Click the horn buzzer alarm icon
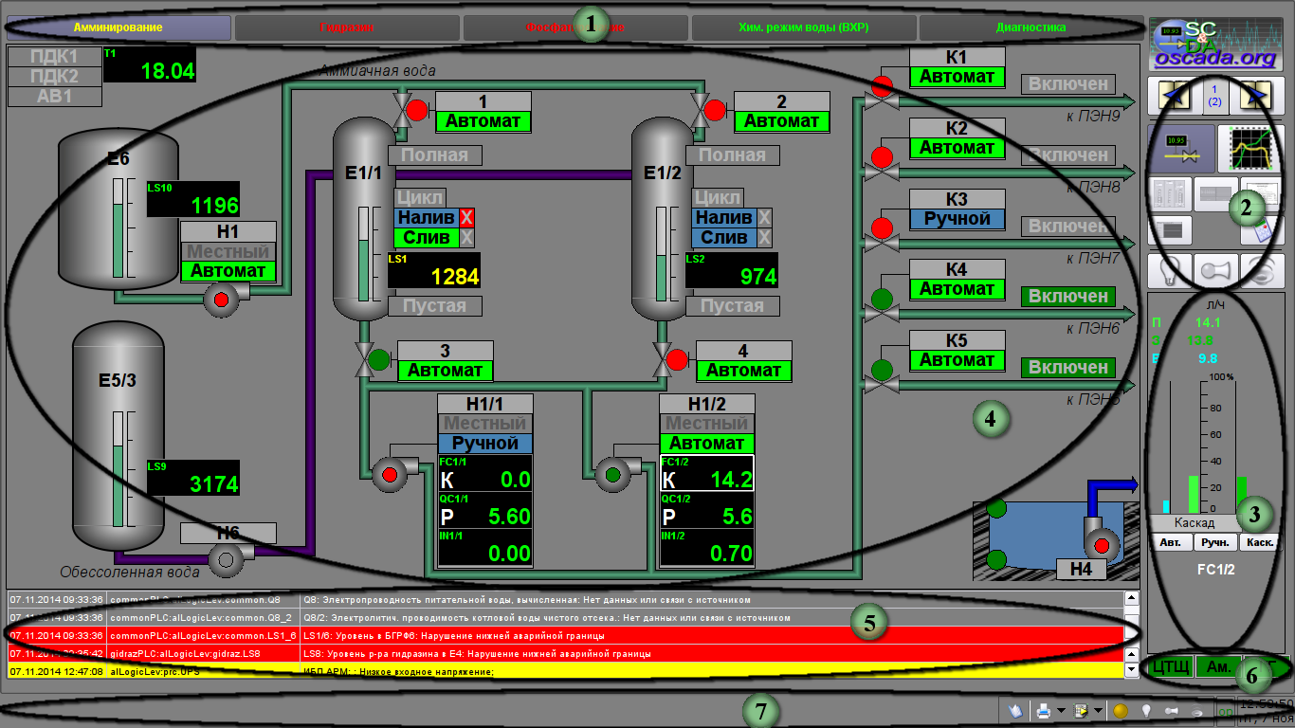This screenshot has height=728, width=1295. pos(1213,270)
